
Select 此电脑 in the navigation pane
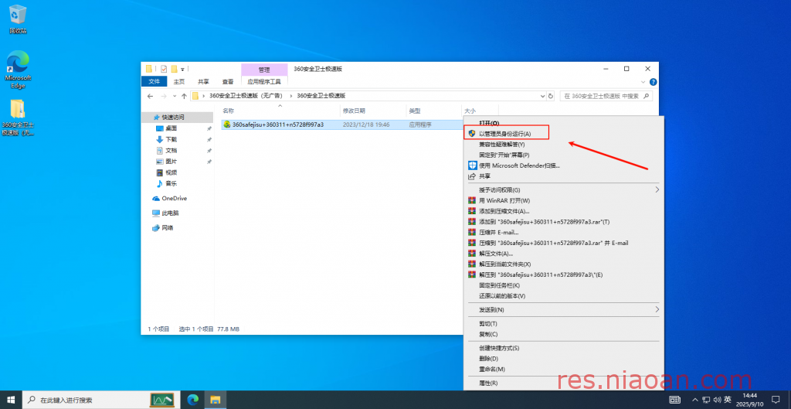[170, 213]
